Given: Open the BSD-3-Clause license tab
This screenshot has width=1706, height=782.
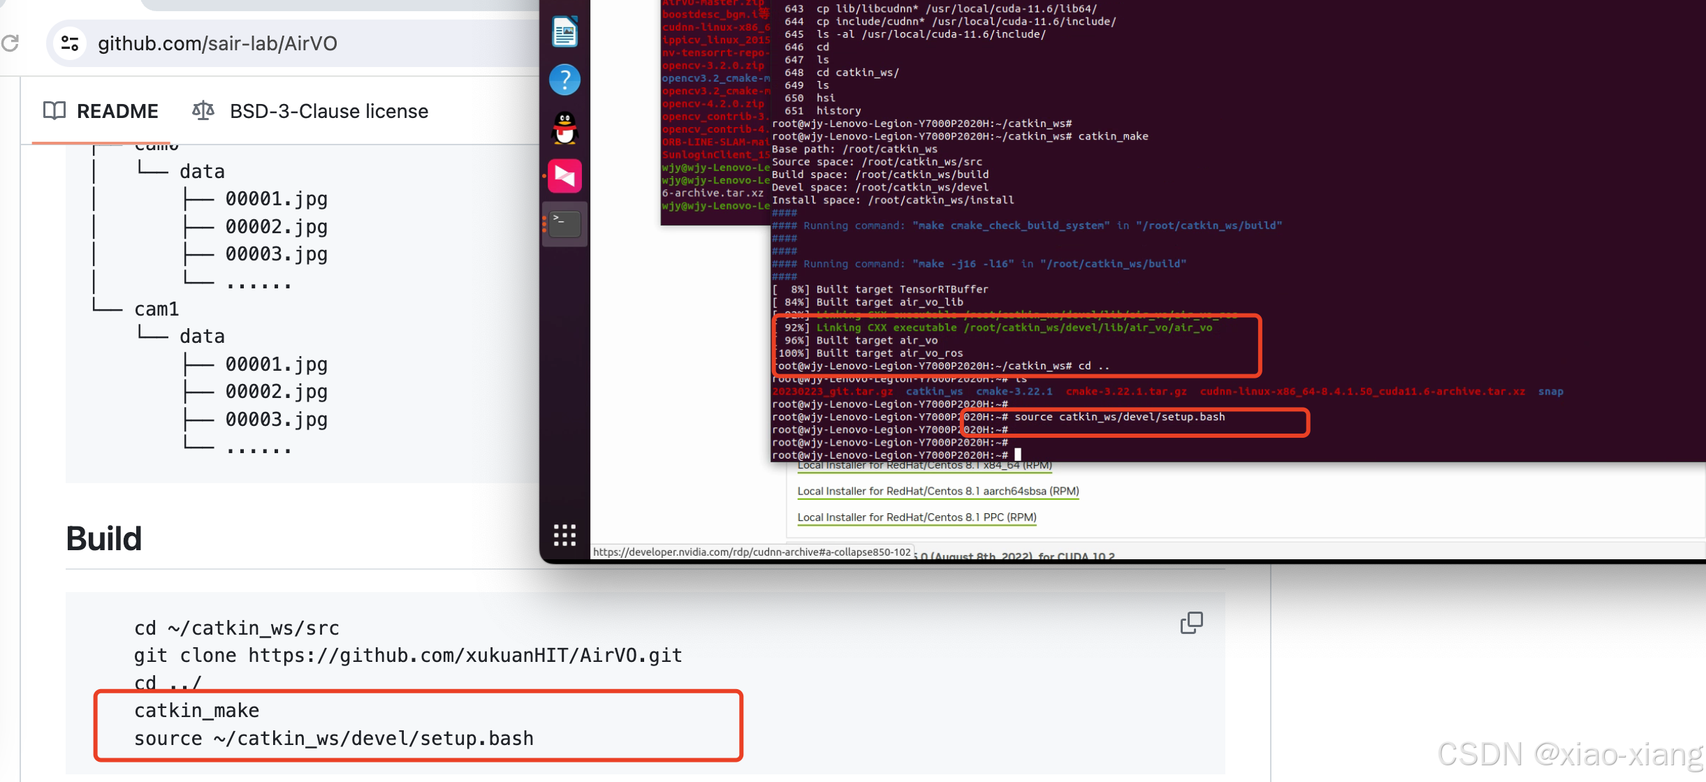Looking at the screenshot, I should point(310,111).
